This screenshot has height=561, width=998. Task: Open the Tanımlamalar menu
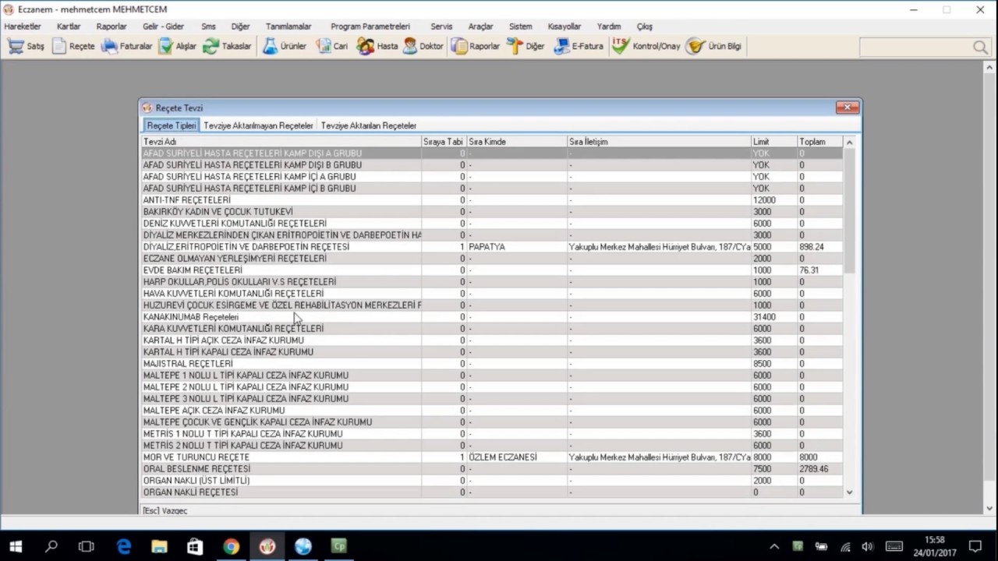(288, 26)
